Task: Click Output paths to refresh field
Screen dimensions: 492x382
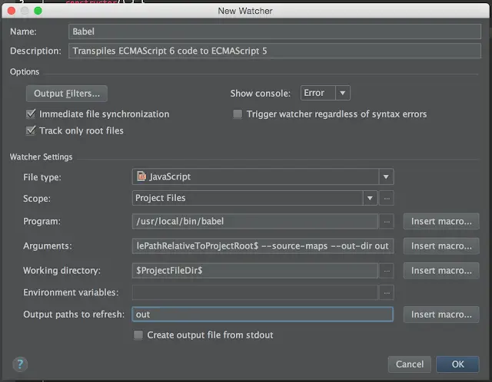Action: coord(263,314)
